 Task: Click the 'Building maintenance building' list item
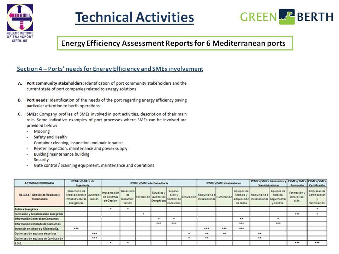tap(61, 154)
